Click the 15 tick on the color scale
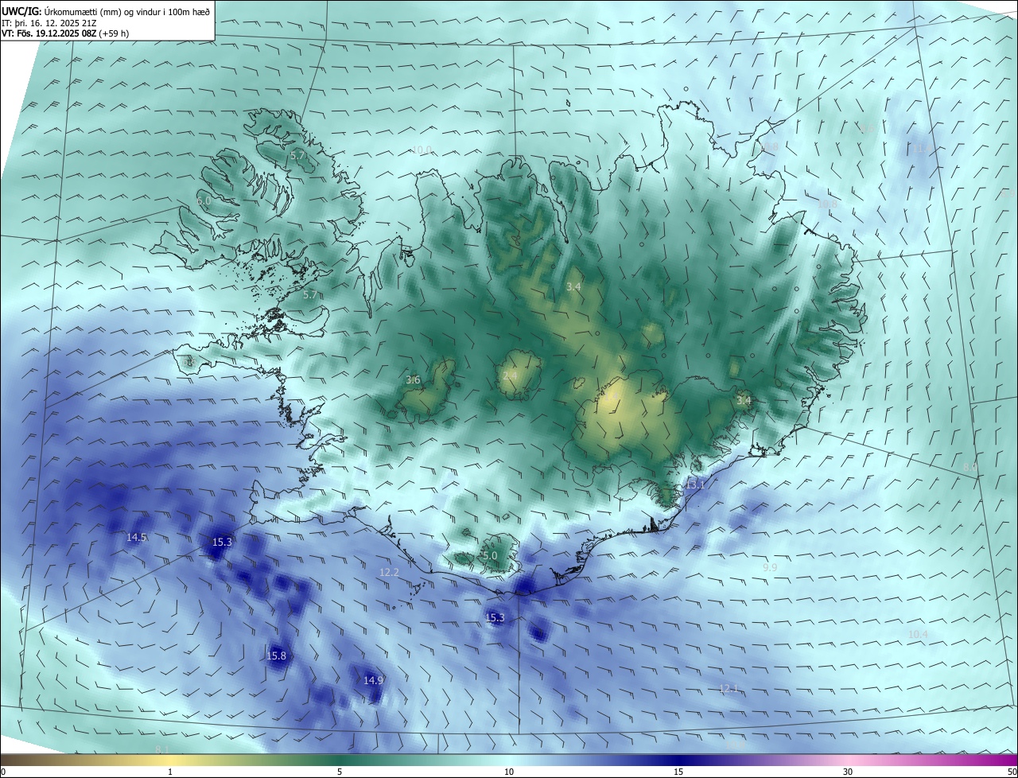The width and height of the screenshot is (1018, 778). coord(678,772)
